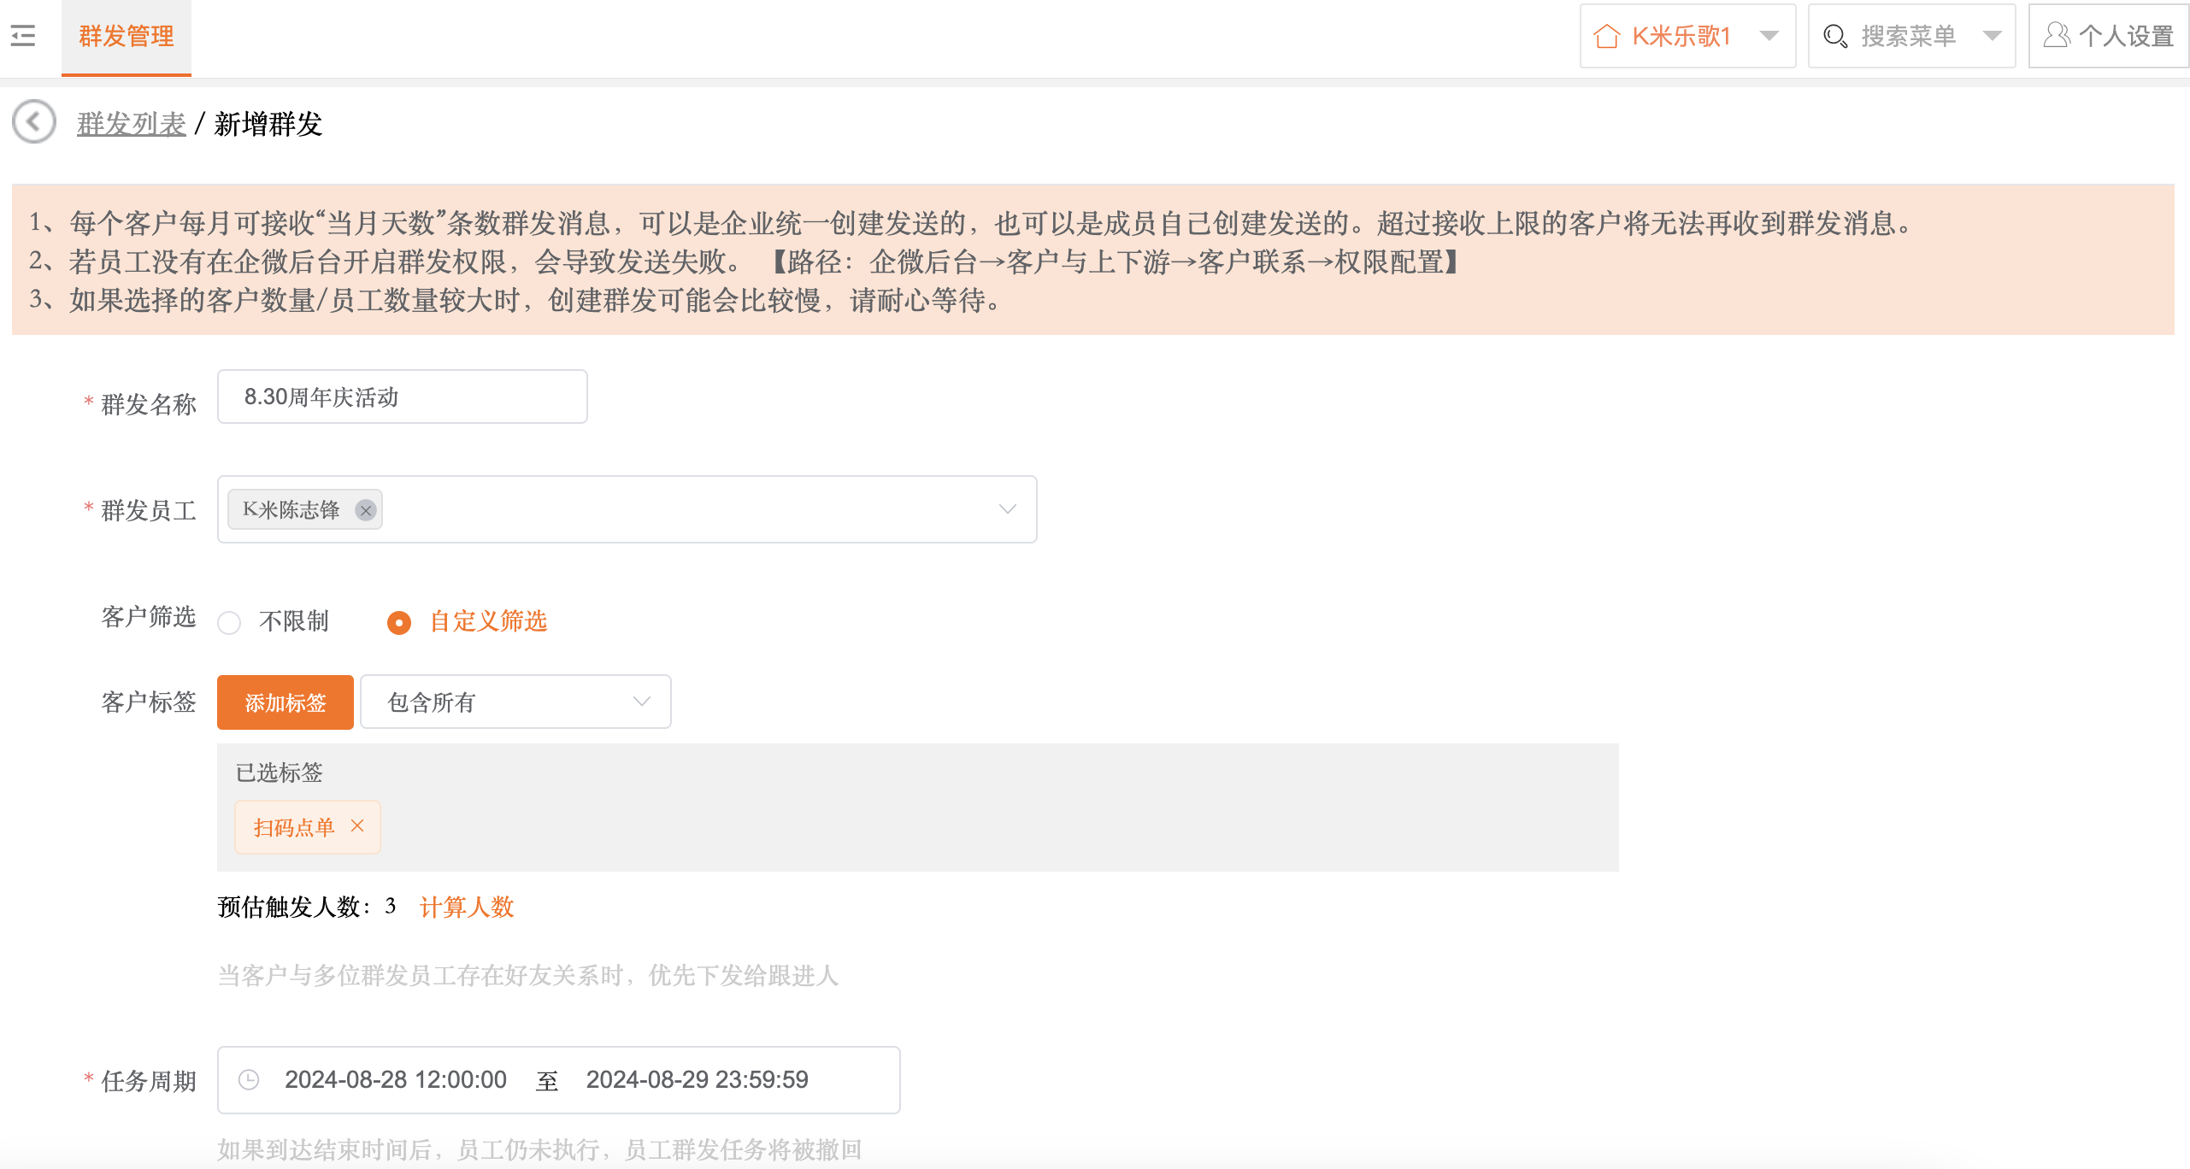
Task: Click the back arrow circle icon
Action: point(34,122)
